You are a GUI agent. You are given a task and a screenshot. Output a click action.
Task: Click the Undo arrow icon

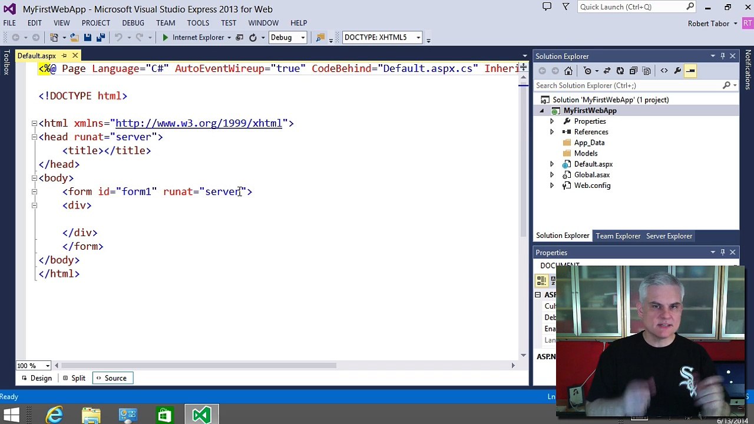tap(118, 38)
